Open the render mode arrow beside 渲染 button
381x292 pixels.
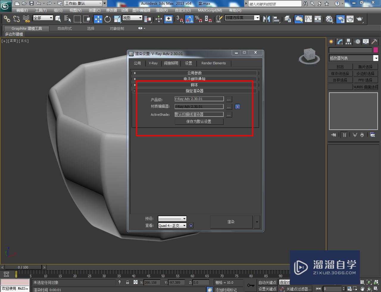257,222
